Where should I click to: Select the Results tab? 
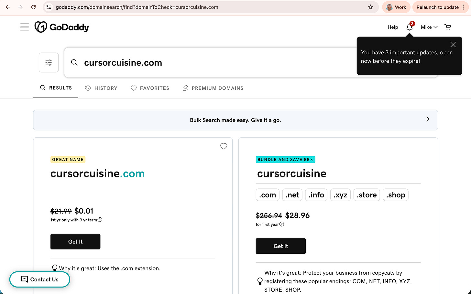click(56, 88)
